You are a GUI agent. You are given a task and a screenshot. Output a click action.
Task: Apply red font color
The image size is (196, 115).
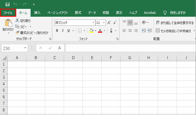[x=100, y=31]
